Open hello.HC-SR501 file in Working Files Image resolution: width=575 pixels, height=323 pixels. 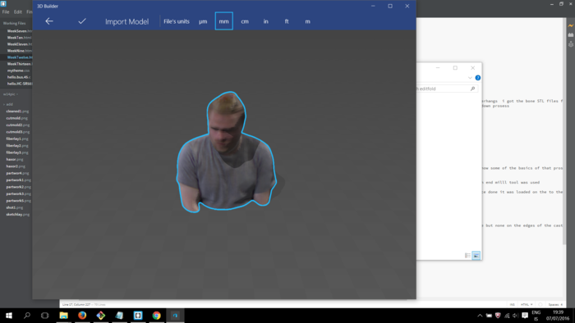20,84
